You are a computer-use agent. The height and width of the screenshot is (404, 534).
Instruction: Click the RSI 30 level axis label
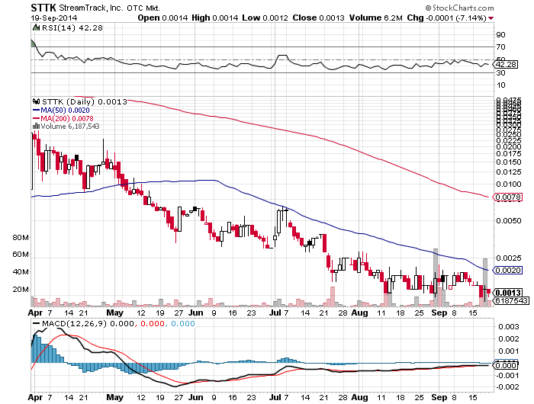coord(501,73)
